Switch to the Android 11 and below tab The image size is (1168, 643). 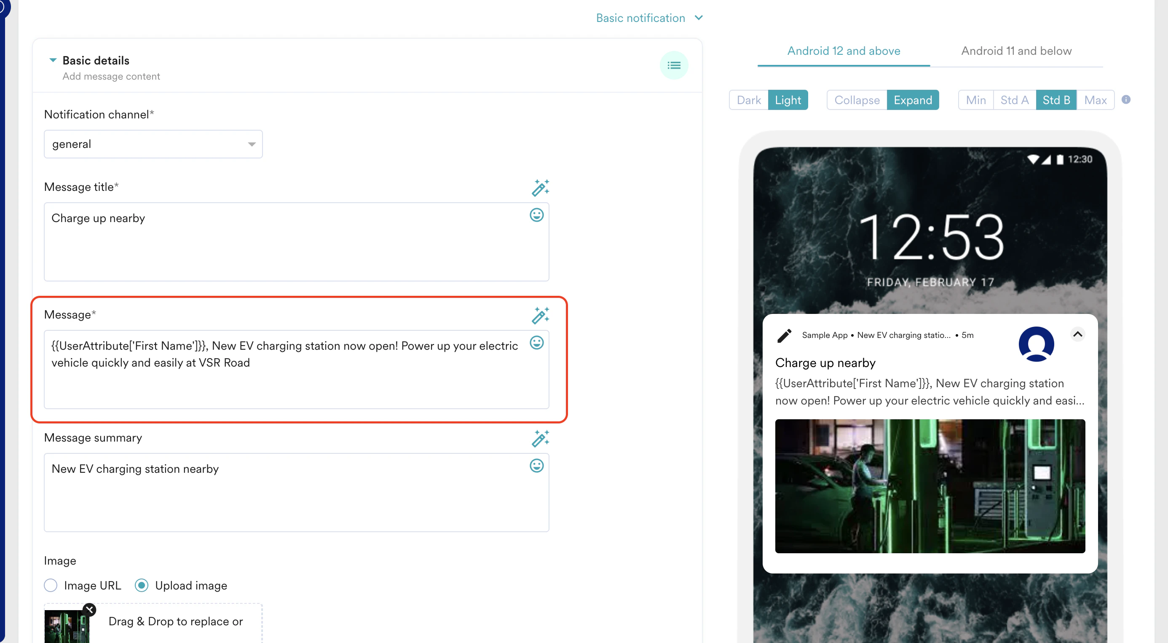tap(1017, 51)
